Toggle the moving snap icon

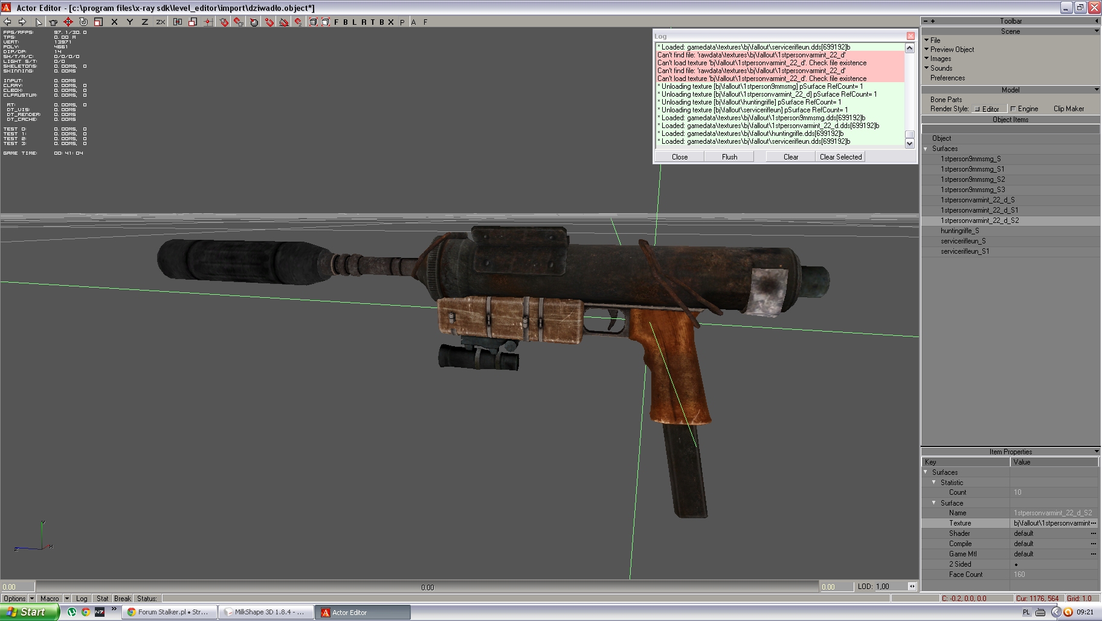254,22
